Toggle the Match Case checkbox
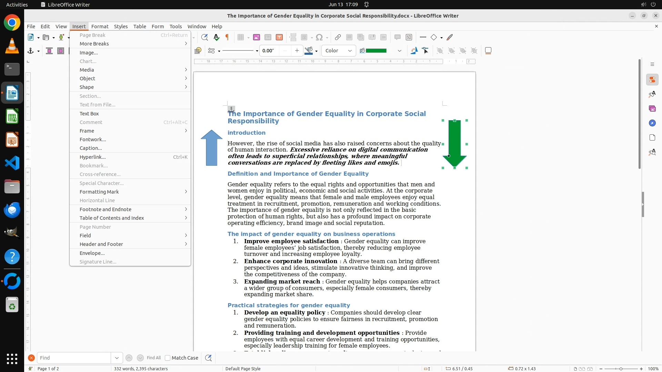This screenshot has width=662, height=372. click(168, 358)
